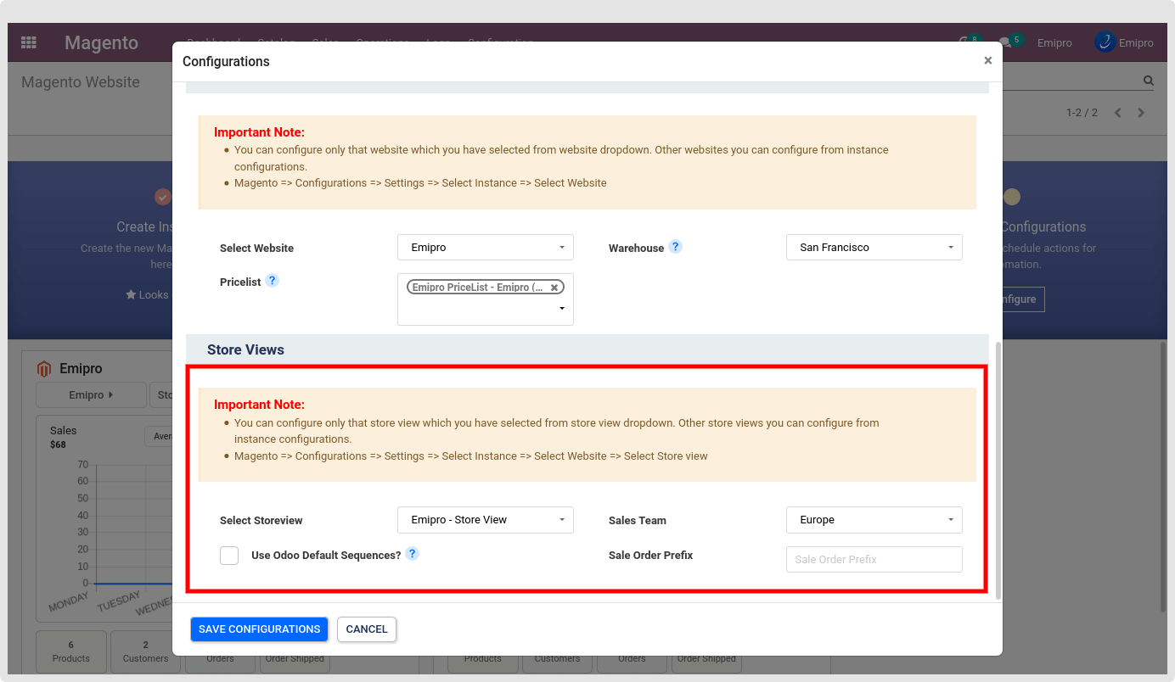The width and height of the screenshot is (1175, 682).
Task: Click the 1-2 / 2 pager counter
Action: coord(1082,113)
